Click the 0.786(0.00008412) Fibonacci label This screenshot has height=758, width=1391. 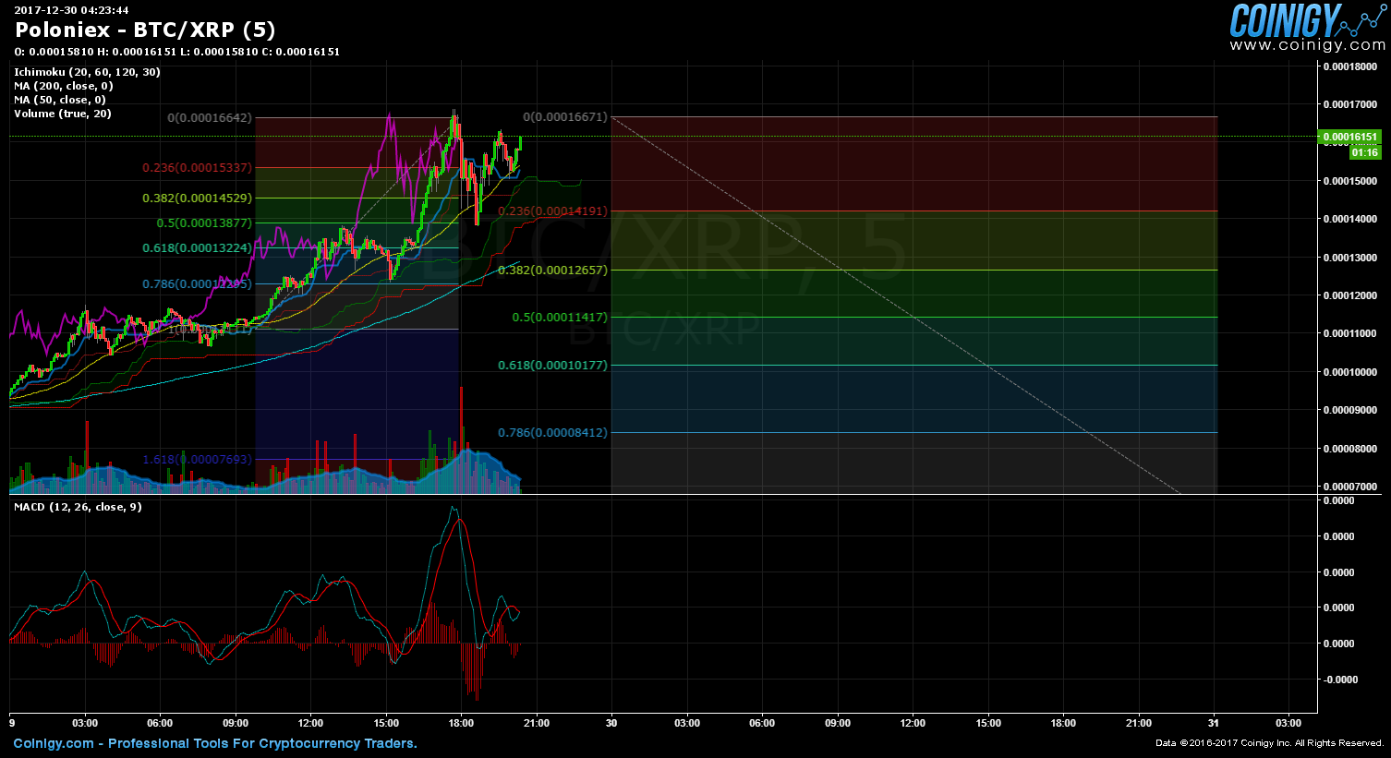[552, 433]
